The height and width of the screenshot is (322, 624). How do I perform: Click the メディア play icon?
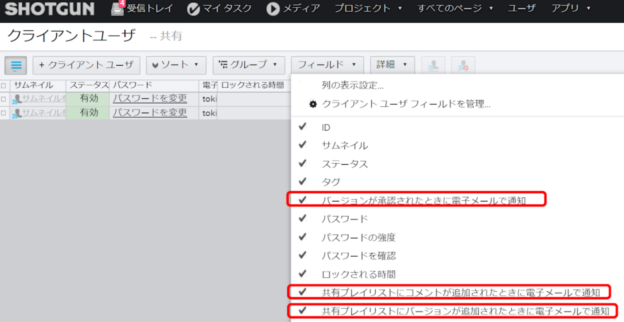tap(273, 9)
